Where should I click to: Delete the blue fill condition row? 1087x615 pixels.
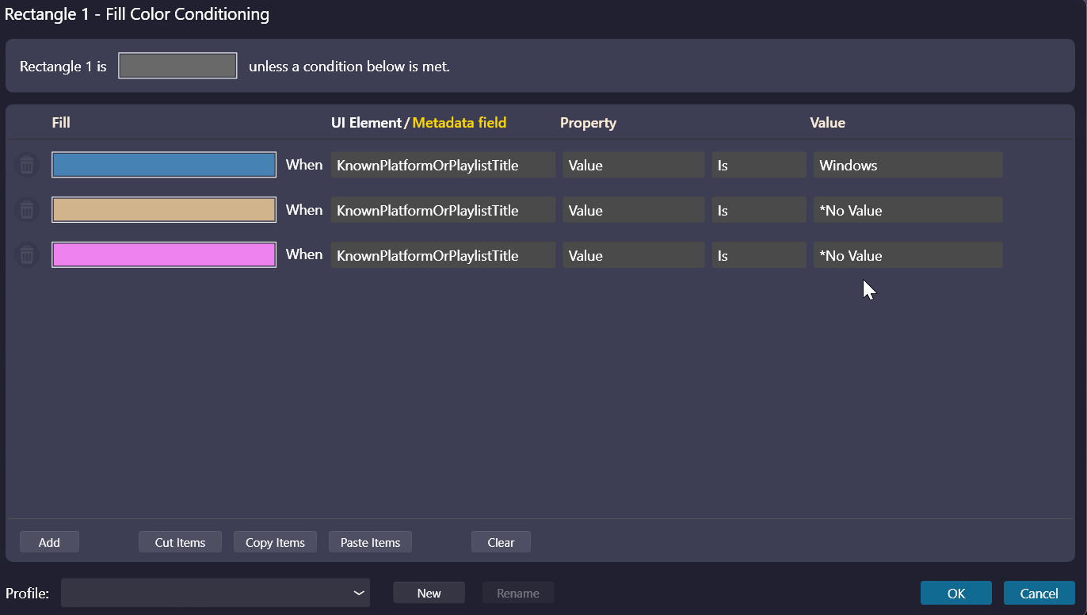pos(27,165)
